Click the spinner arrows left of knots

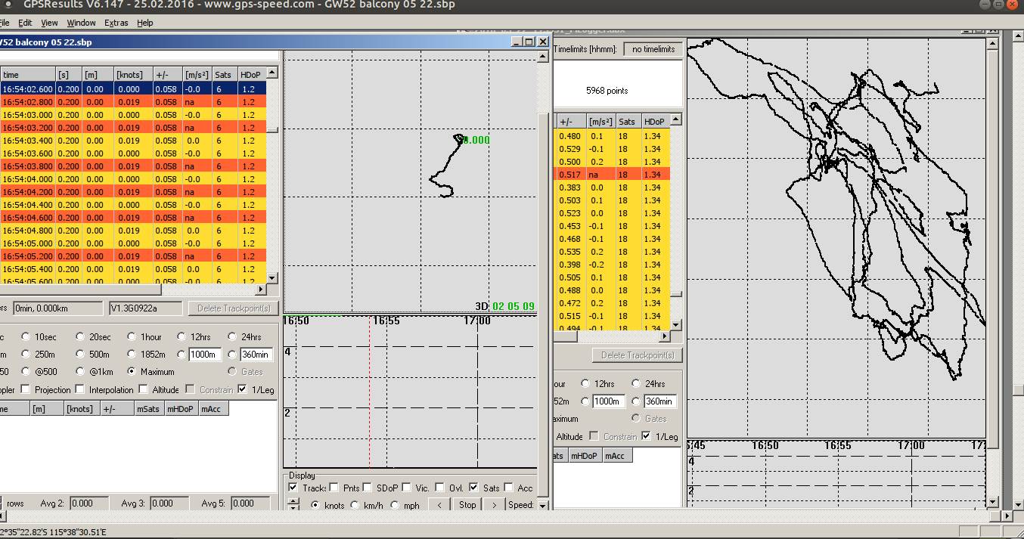(293, 505)
